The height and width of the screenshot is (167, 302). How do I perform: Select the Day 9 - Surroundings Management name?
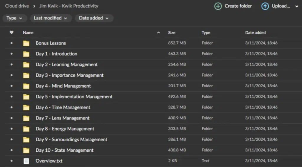[71, 139]
